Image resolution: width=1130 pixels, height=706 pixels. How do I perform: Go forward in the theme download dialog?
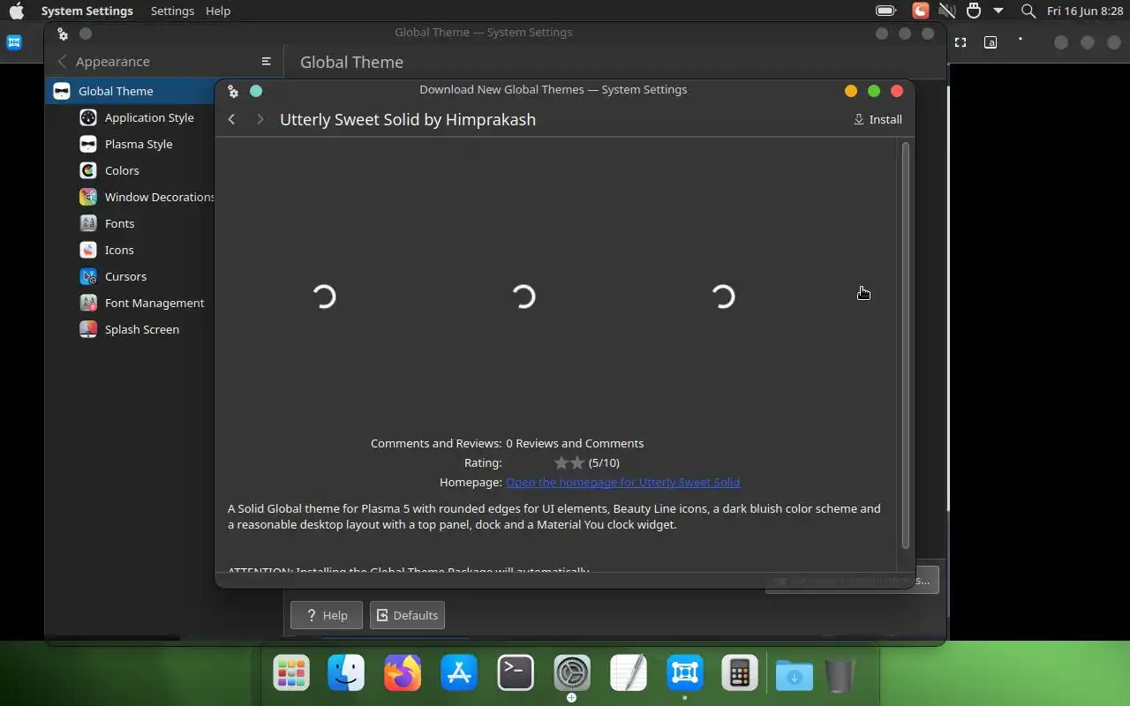260,119
